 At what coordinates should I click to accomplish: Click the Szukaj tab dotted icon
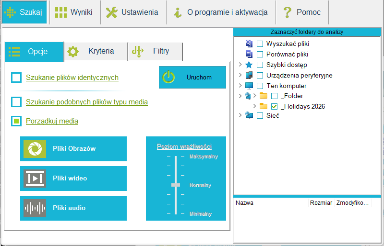point(10,12)
